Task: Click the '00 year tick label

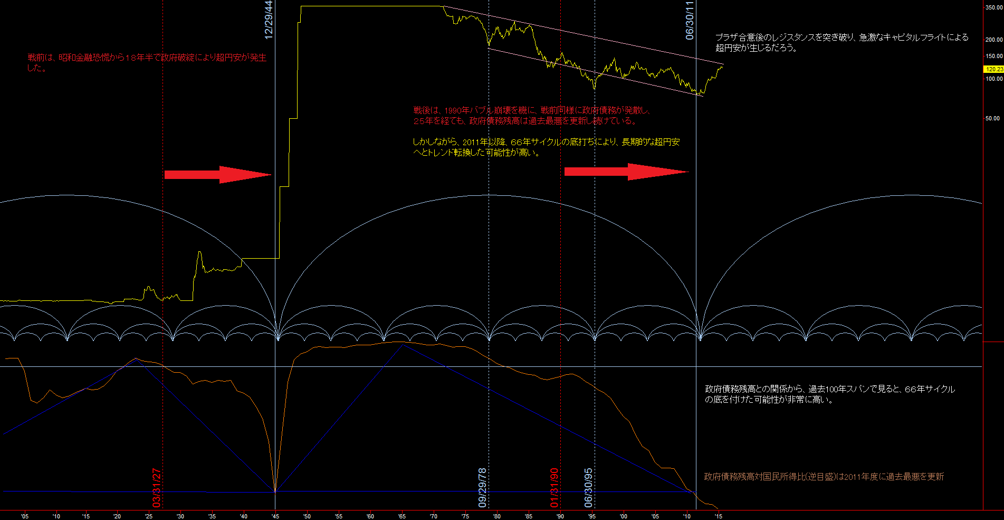Action: point(624,516)
